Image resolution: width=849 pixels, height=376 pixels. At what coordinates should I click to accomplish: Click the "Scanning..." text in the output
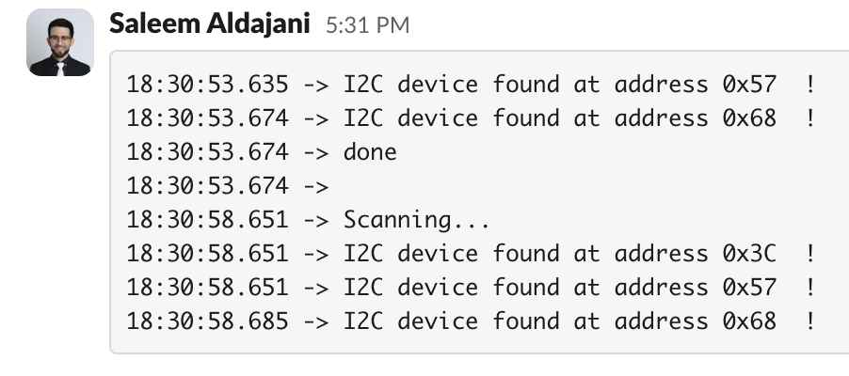click(x=416, y=220)
